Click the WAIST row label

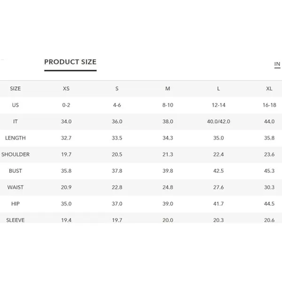(x=16, y=188)
